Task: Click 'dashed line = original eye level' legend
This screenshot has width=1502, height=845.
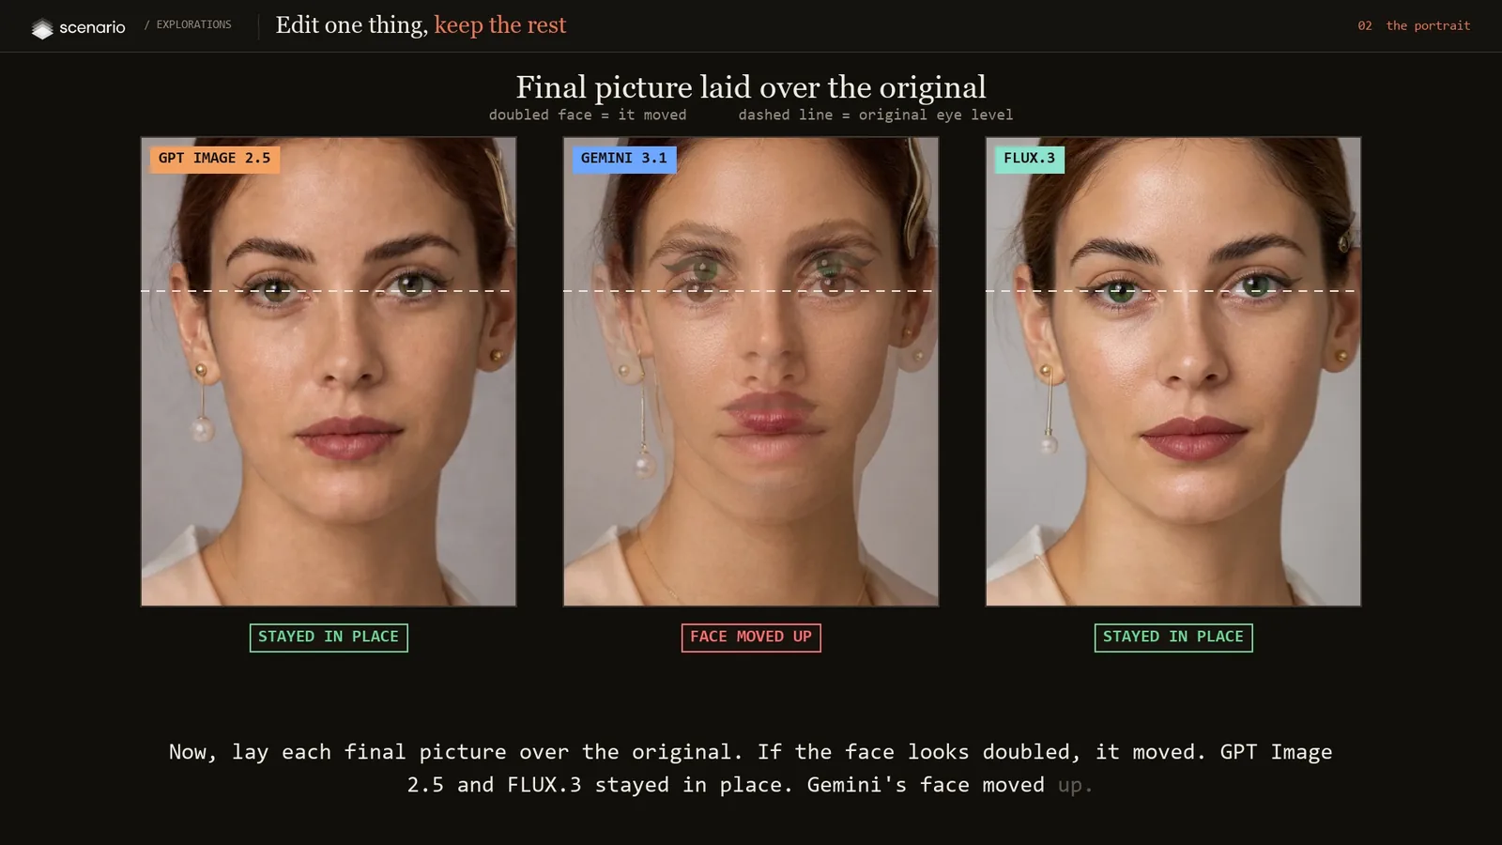Action: click(x=876, y=115)
